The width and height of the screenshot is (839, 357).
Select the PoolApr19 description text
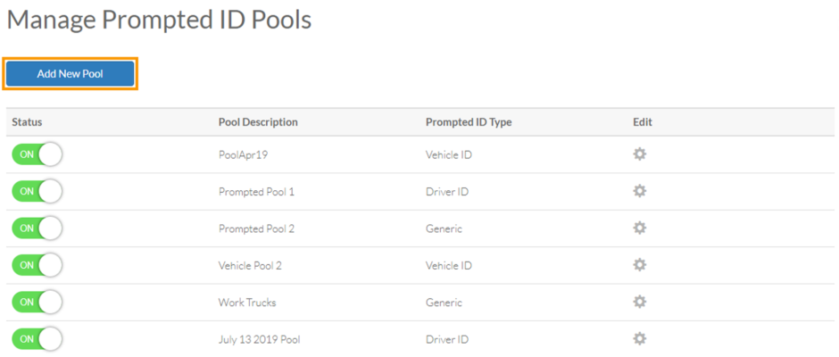click(x=241, y=154)
